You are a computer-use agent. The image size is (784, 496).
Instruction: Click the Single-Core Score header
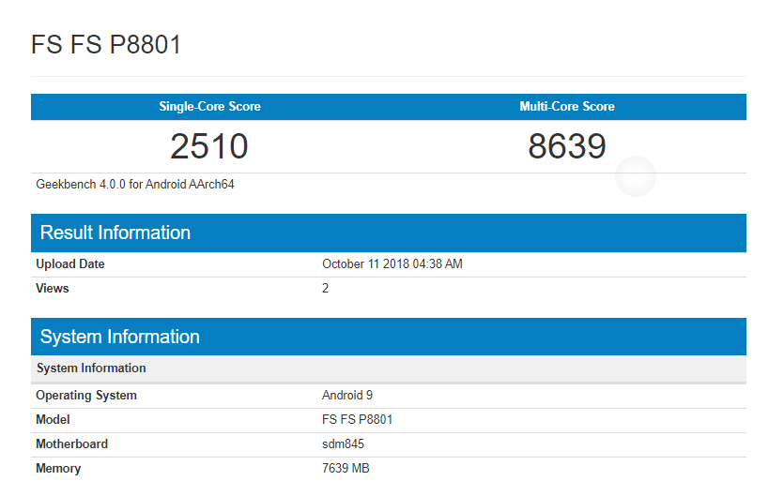(209, 106)
